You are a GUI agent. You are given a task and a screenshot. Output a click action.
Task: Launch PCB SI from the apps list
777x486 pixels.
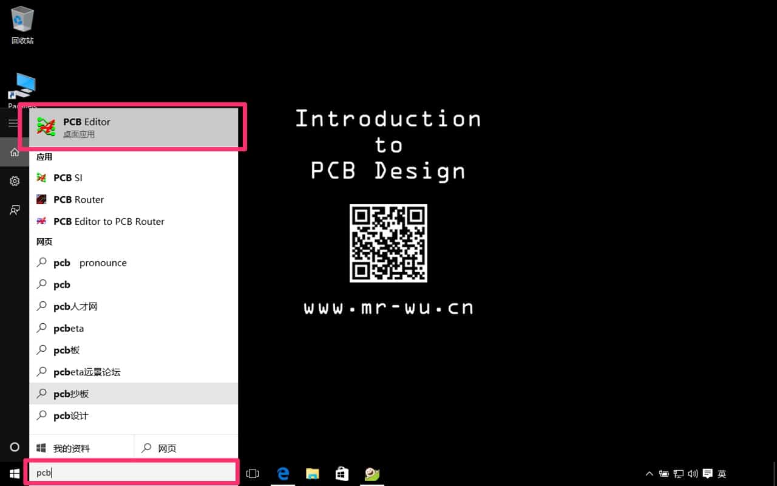click(x=134, y=177)
